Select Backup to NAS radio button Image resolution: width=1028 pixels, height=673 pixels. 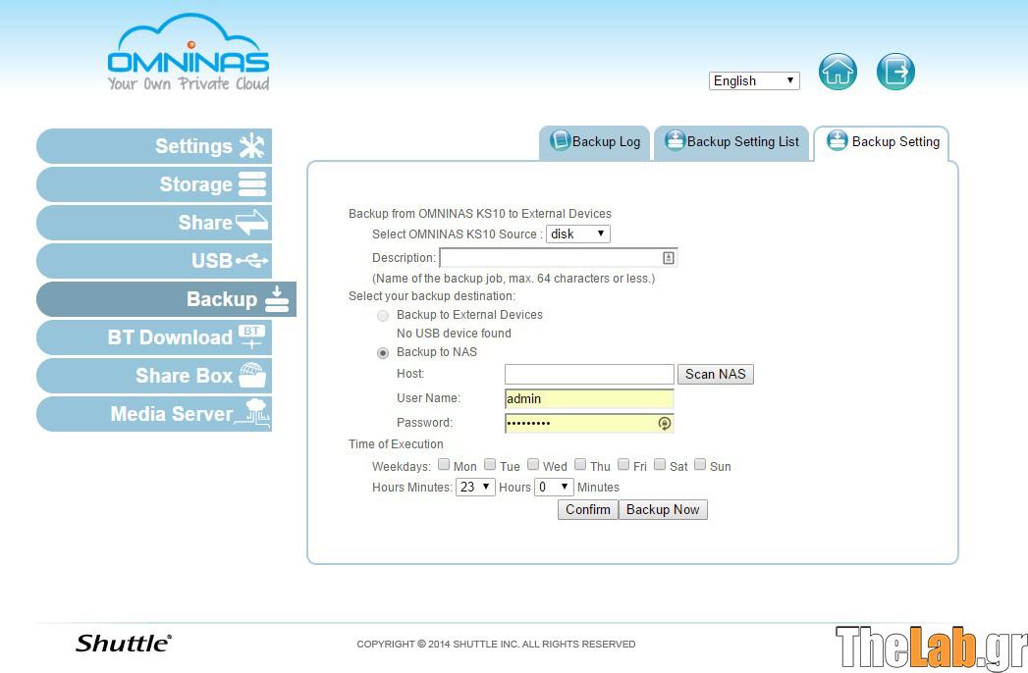[383, 353]
